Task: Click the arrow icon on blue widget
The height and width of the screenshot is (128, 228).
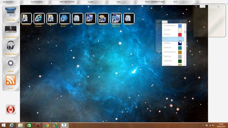Action: [181, 22]
